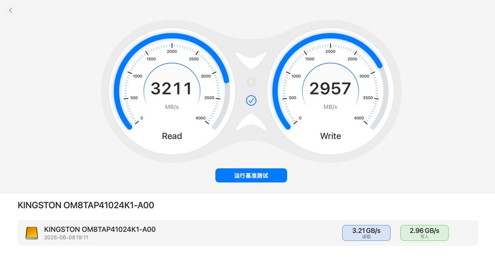Click the orange drive icon
This screenshot has width=495, height=262.
click(32, 233)
